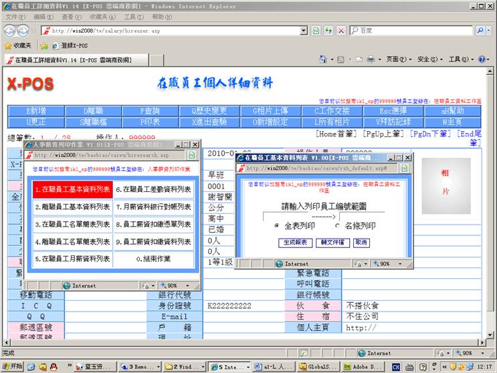Click the PgDn下筆 next record link
The width and height of the screenshot is (497, 373).
pos(429,134)
